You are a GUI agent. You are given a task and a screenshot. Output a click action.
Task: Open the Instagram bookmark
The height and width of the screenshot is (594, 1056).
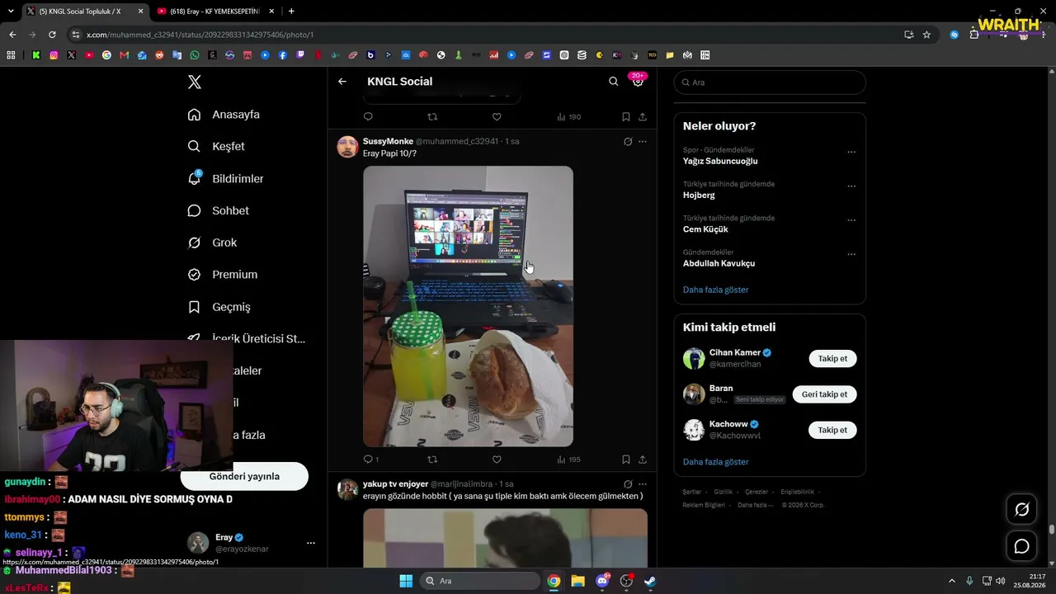pyautogui.click(x=54, y=55)
